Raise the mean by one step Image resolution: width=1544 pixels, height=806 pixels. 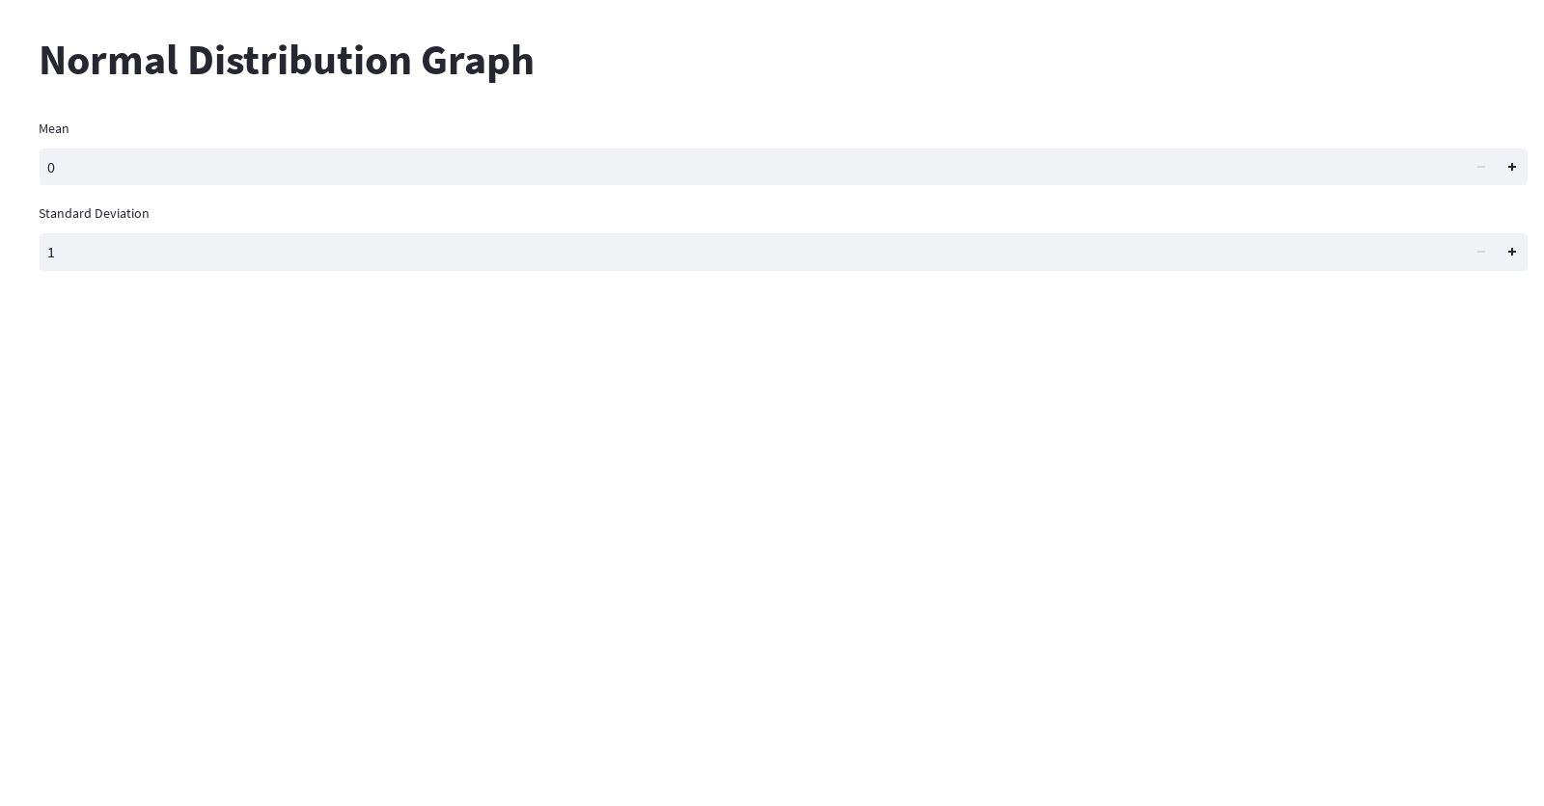[1511, 167]
